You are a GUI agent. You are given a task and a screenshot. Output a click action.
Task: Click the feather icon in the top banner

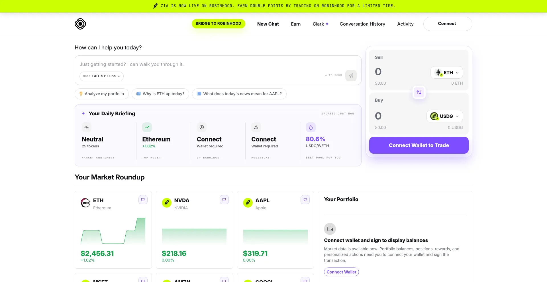155,6
